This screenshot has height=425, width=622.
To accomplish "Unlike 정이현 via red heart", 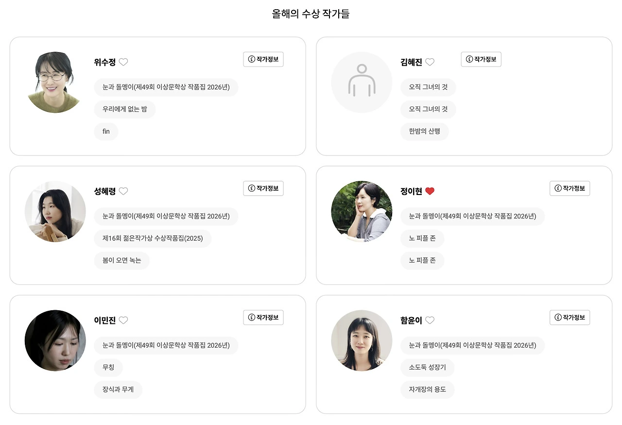I will 430,191.
